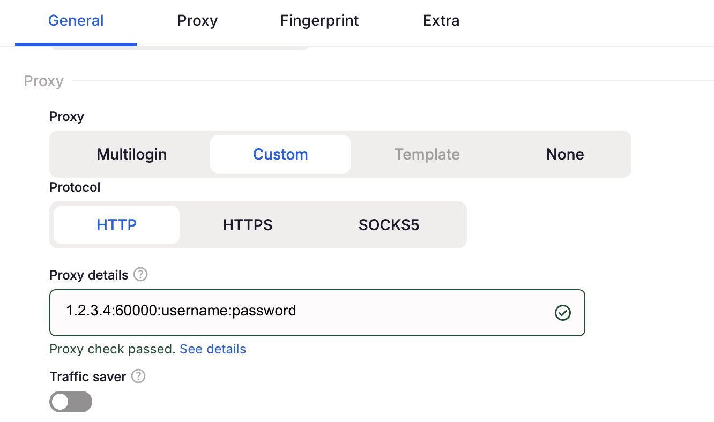The height and width of the screenshot is (422, 714).
Task: Open the General tab
Action: click(x=76, y=21)
